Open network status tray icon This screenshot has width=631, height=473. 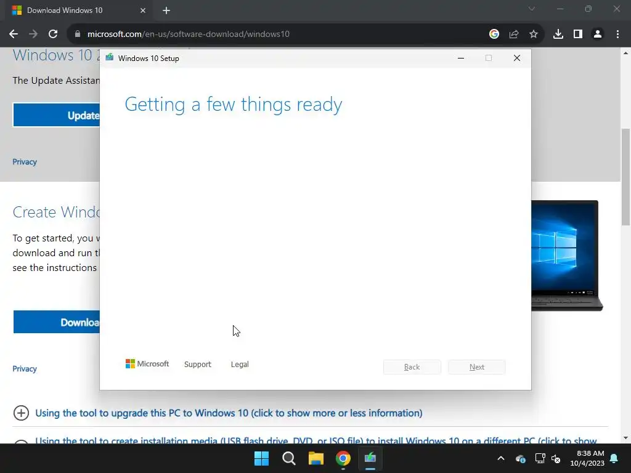coord(540,458)
